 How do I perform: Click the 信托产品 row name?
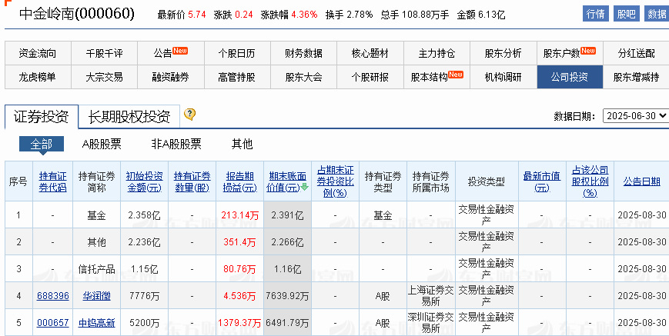pyautogui.click(x=97, y=269)
